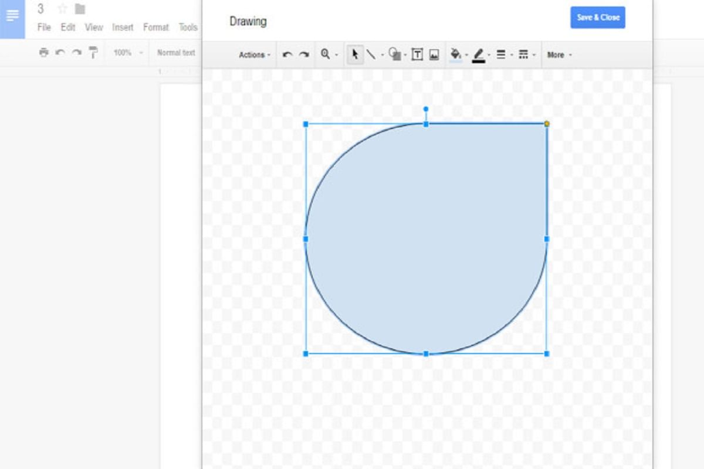Insert a Text box
This screenshot has height=469, width=704.
[417, 55]
